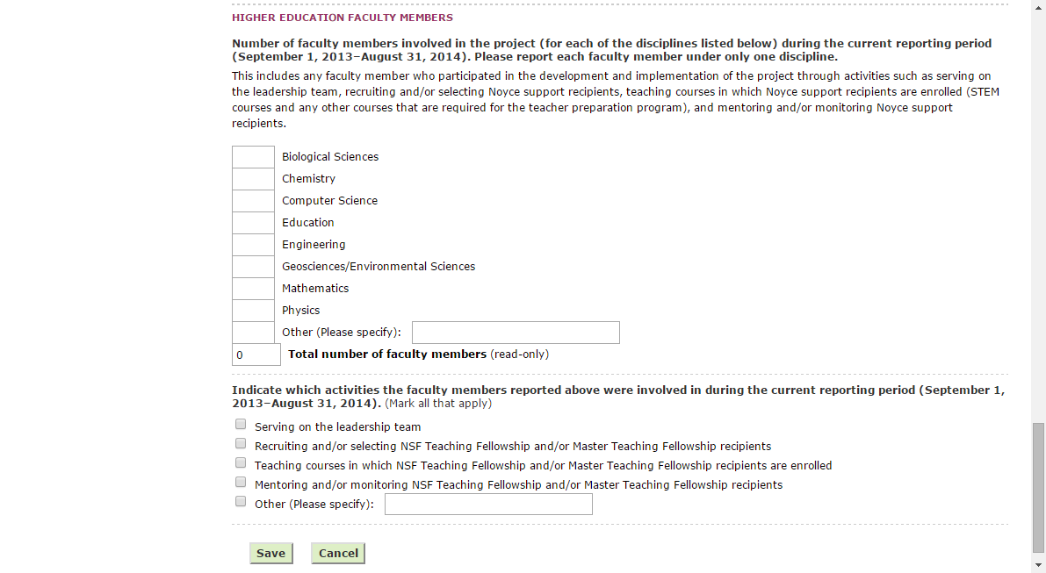The width and height of the screenshot is (1046, 573).
Task: Click the Total number of faculty members field
Action: [256, 355]
